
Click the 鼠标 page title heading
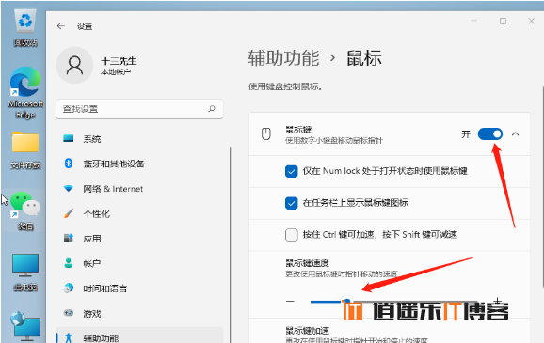(364, 58)
